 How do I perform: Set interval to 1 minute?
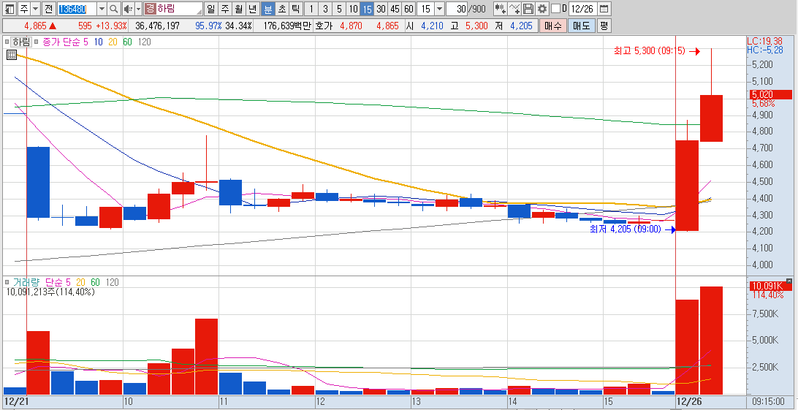pyautogui.click(x=311, y=9)
